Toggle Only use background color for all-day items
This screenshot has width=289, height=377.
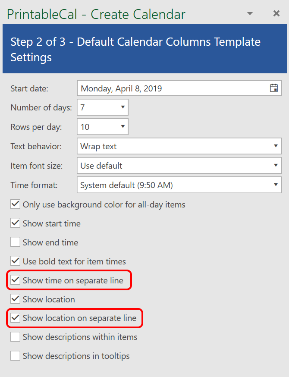(x=16, y=204)
